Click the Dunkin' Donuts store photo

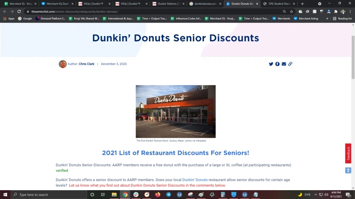(175, 111)
